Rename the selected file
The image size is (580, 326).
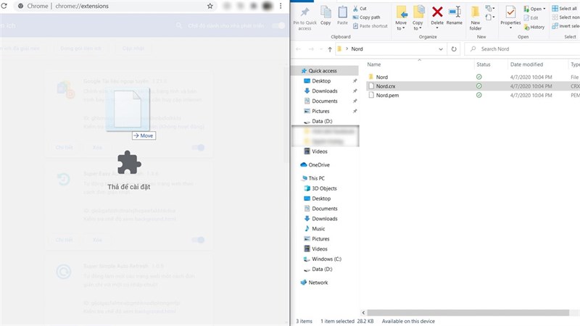coord(455,16)
